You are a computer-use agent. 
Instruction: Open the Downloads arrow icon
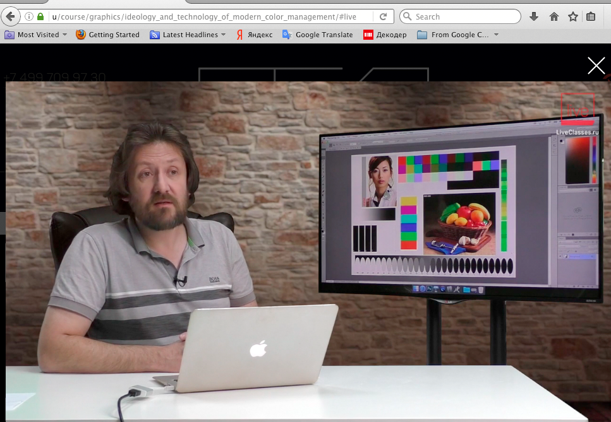tap(534, 17)
